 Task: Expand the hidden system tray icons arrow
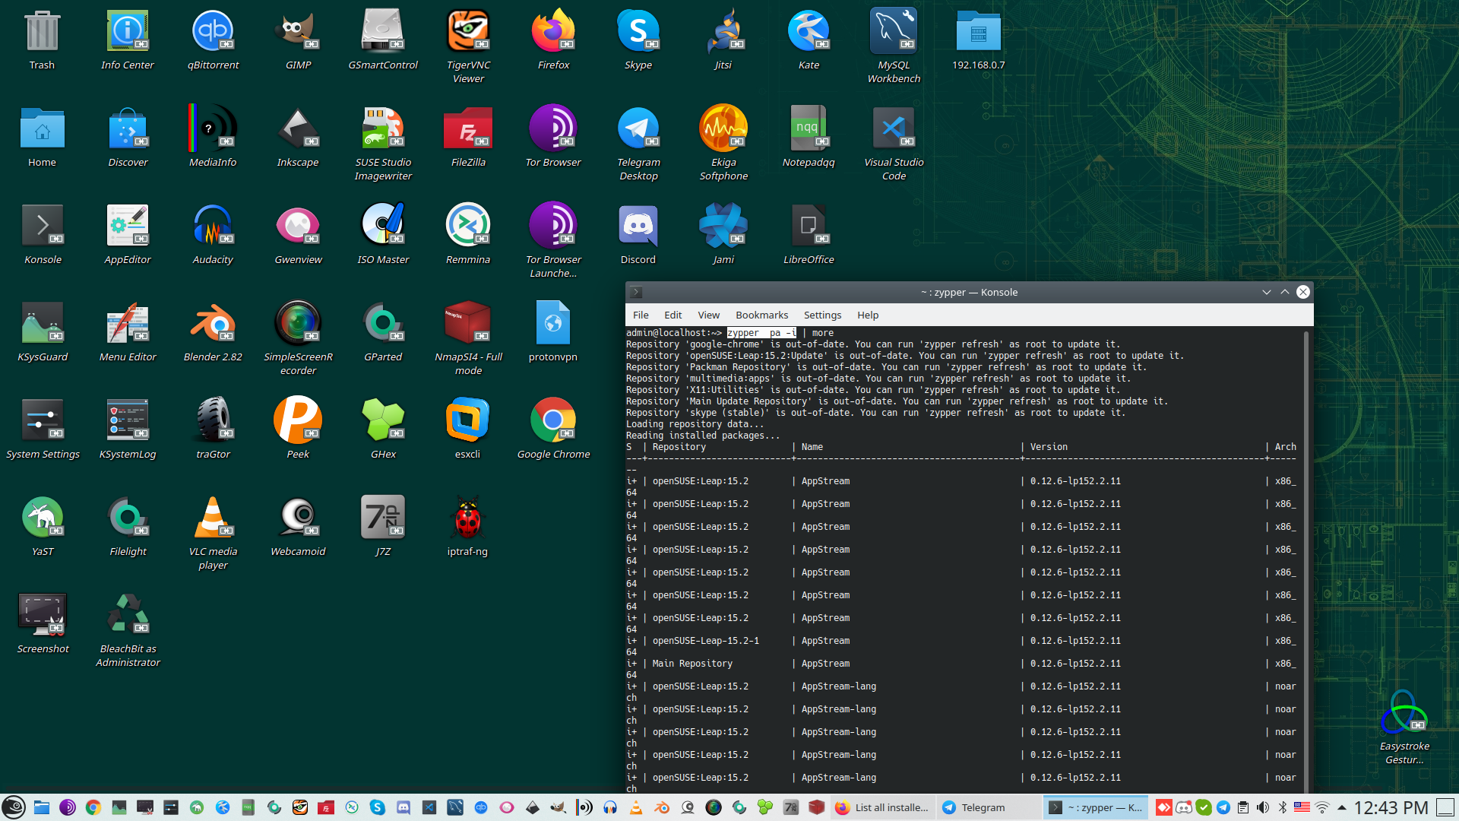pos(1342,807)
